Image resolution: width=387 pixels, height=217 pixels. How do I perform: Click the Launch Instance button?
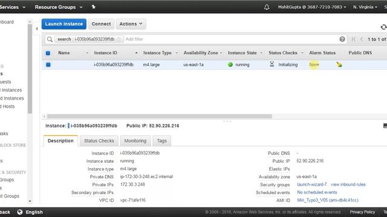64,24
